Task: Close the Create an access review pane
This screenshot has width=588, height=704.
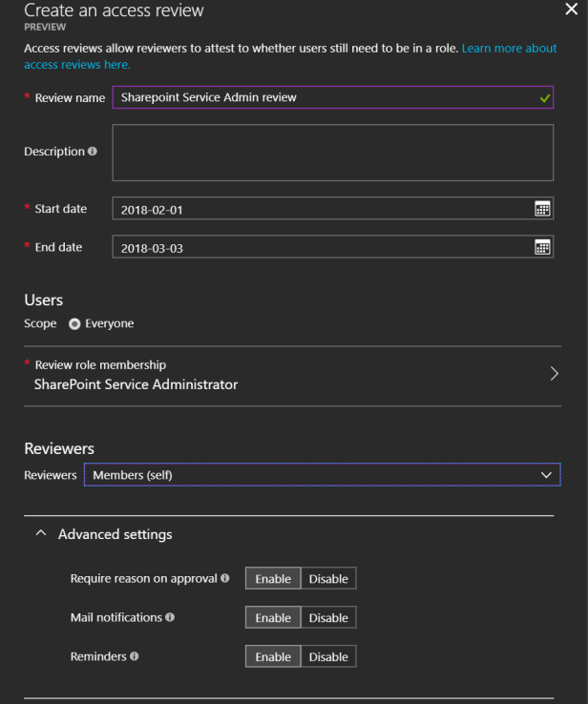Action: (571, 10)
